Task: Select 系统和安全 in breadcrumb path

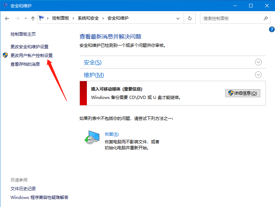Action: [x=88, y=18]
